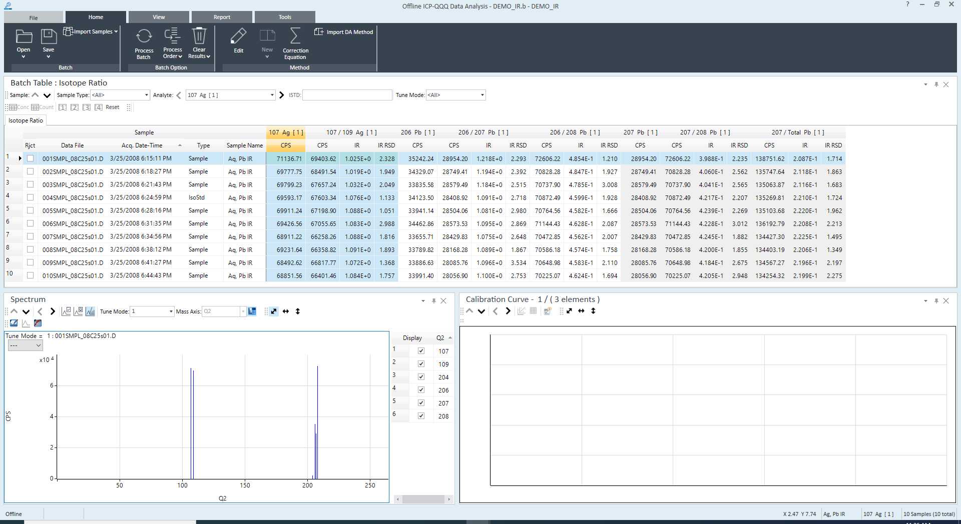Click blue spectrum overlay icon in second toolbar row
The width and height of the screenshot is (961, 524).
click(14, 323)
